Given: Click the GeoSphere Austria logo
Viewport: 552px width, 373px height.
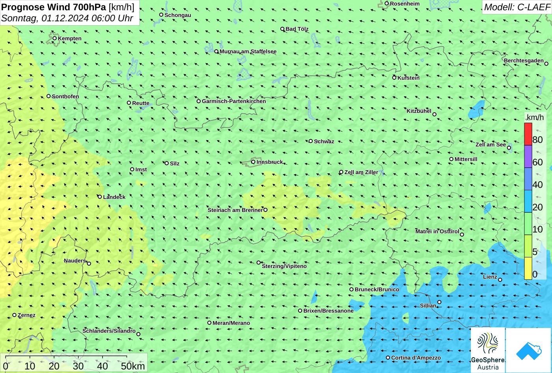Looking at the screenshot, I should tap(488, 350).
